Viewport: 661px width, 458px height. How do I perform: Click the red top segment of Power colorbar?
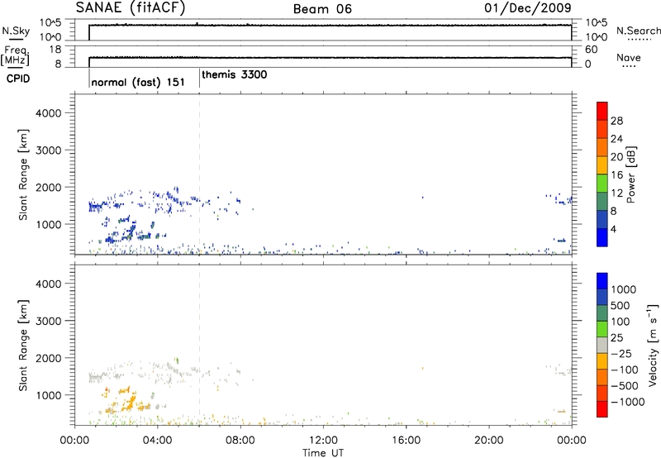[x=602, y=111]
